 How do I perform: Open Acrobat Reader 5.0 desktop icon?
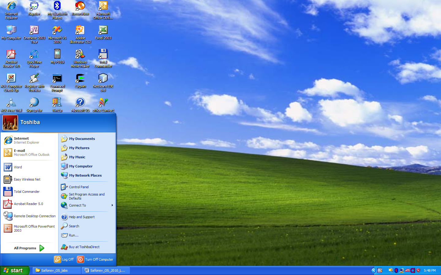(x=11, y=58)
